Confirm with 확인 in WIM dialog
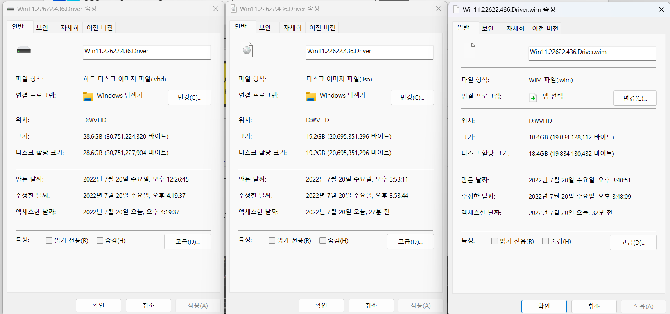 point(544,306)
